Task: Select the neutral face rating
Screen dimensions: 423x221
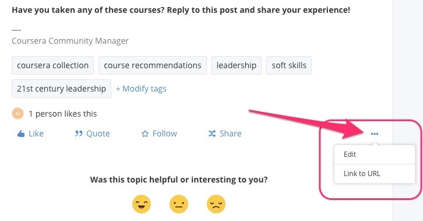Action: coord(179,204)
